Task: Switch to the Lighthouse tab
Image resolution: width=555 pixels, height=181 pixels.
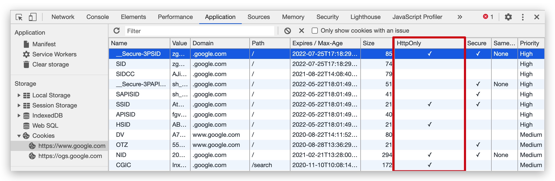Action: [x=365, y=17]
